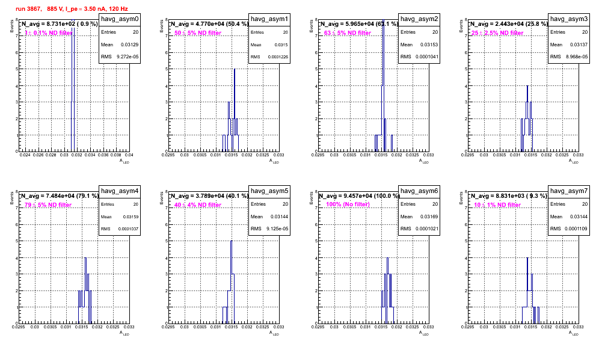
Task: Click Mean 0.03153 in havg_asym2 stats
Action: [419, 45]
